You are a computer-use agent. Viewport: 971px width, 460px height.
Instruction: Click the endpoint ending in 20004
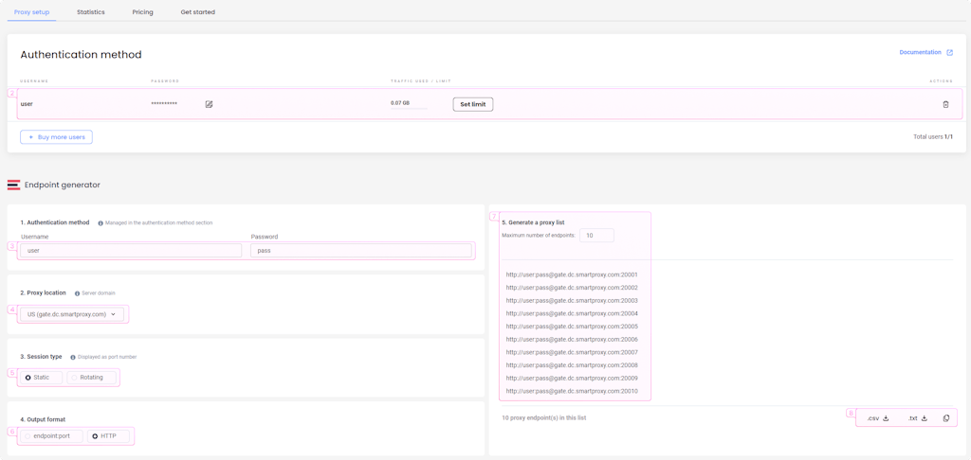click(x=572, y=313)
